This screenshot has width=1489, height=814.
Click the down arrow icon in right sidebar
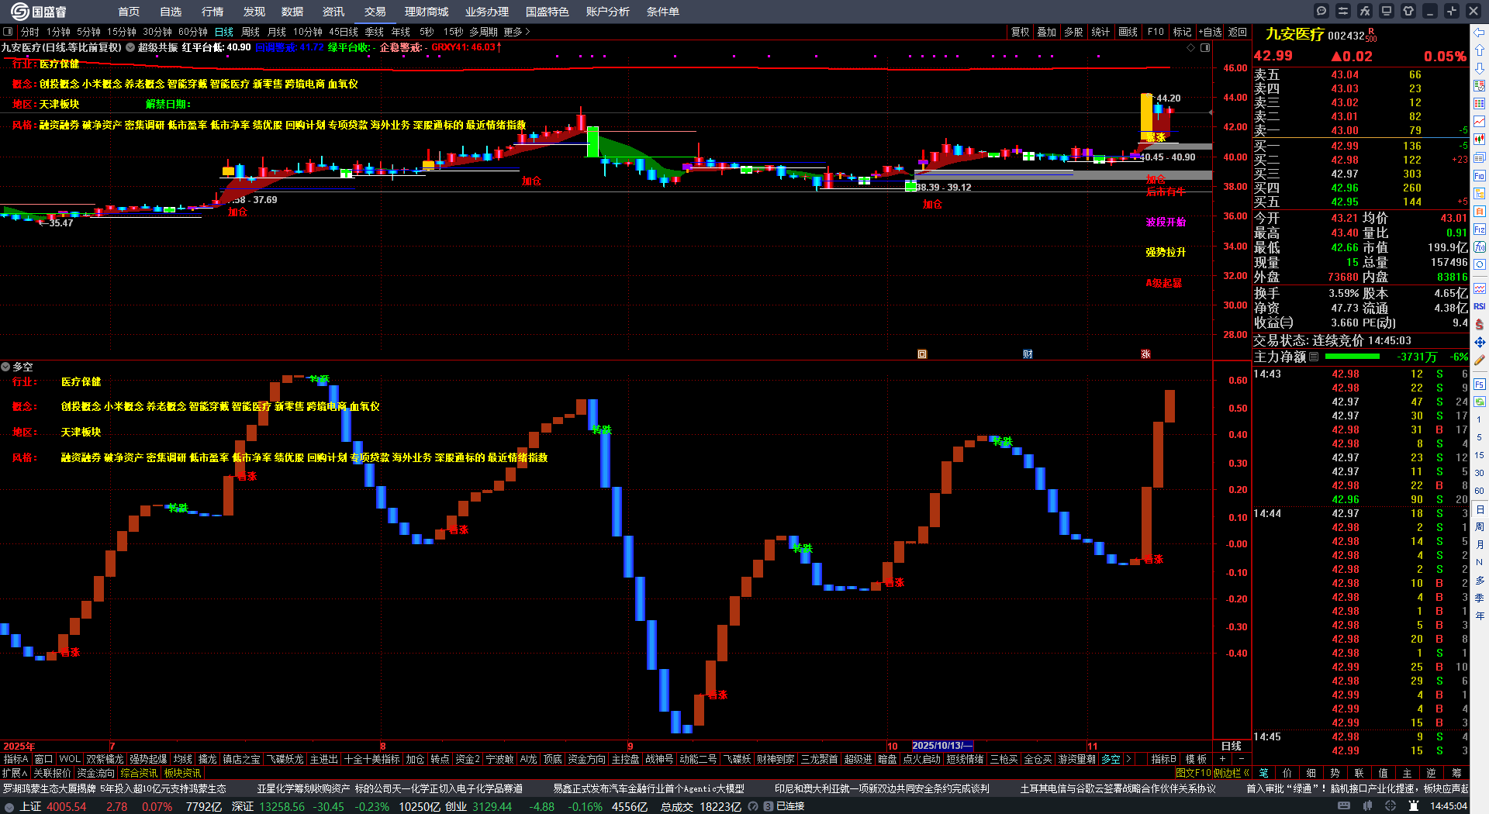(1480, 68)
